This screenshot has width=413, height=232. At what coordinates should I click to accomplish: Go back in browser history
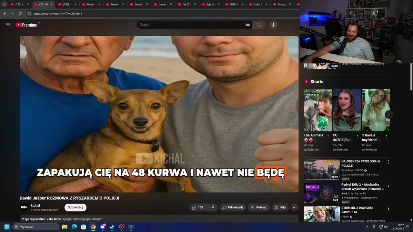(x=5, y=14)
